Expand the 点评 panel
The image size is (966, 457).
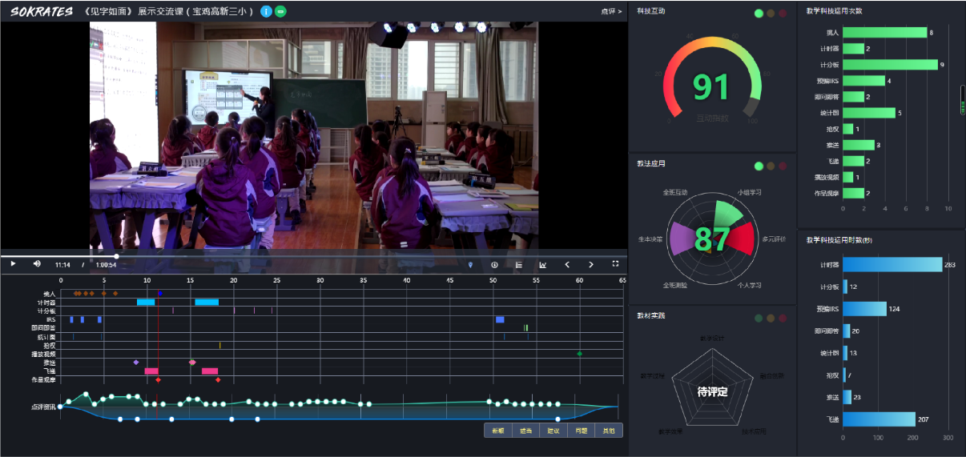(x=611, y=12)
